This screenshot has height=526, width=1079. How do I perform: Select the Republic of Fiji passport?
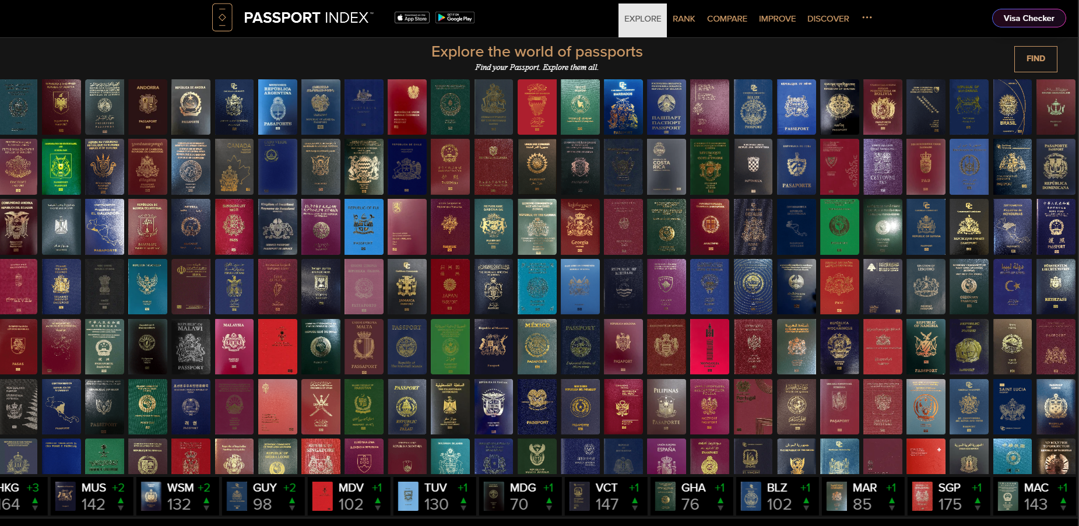click(364, 227)
